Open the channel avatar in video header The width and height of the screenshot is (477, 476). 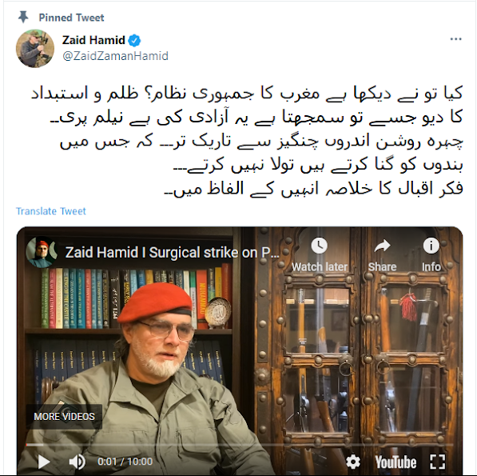tap(42, 253)
